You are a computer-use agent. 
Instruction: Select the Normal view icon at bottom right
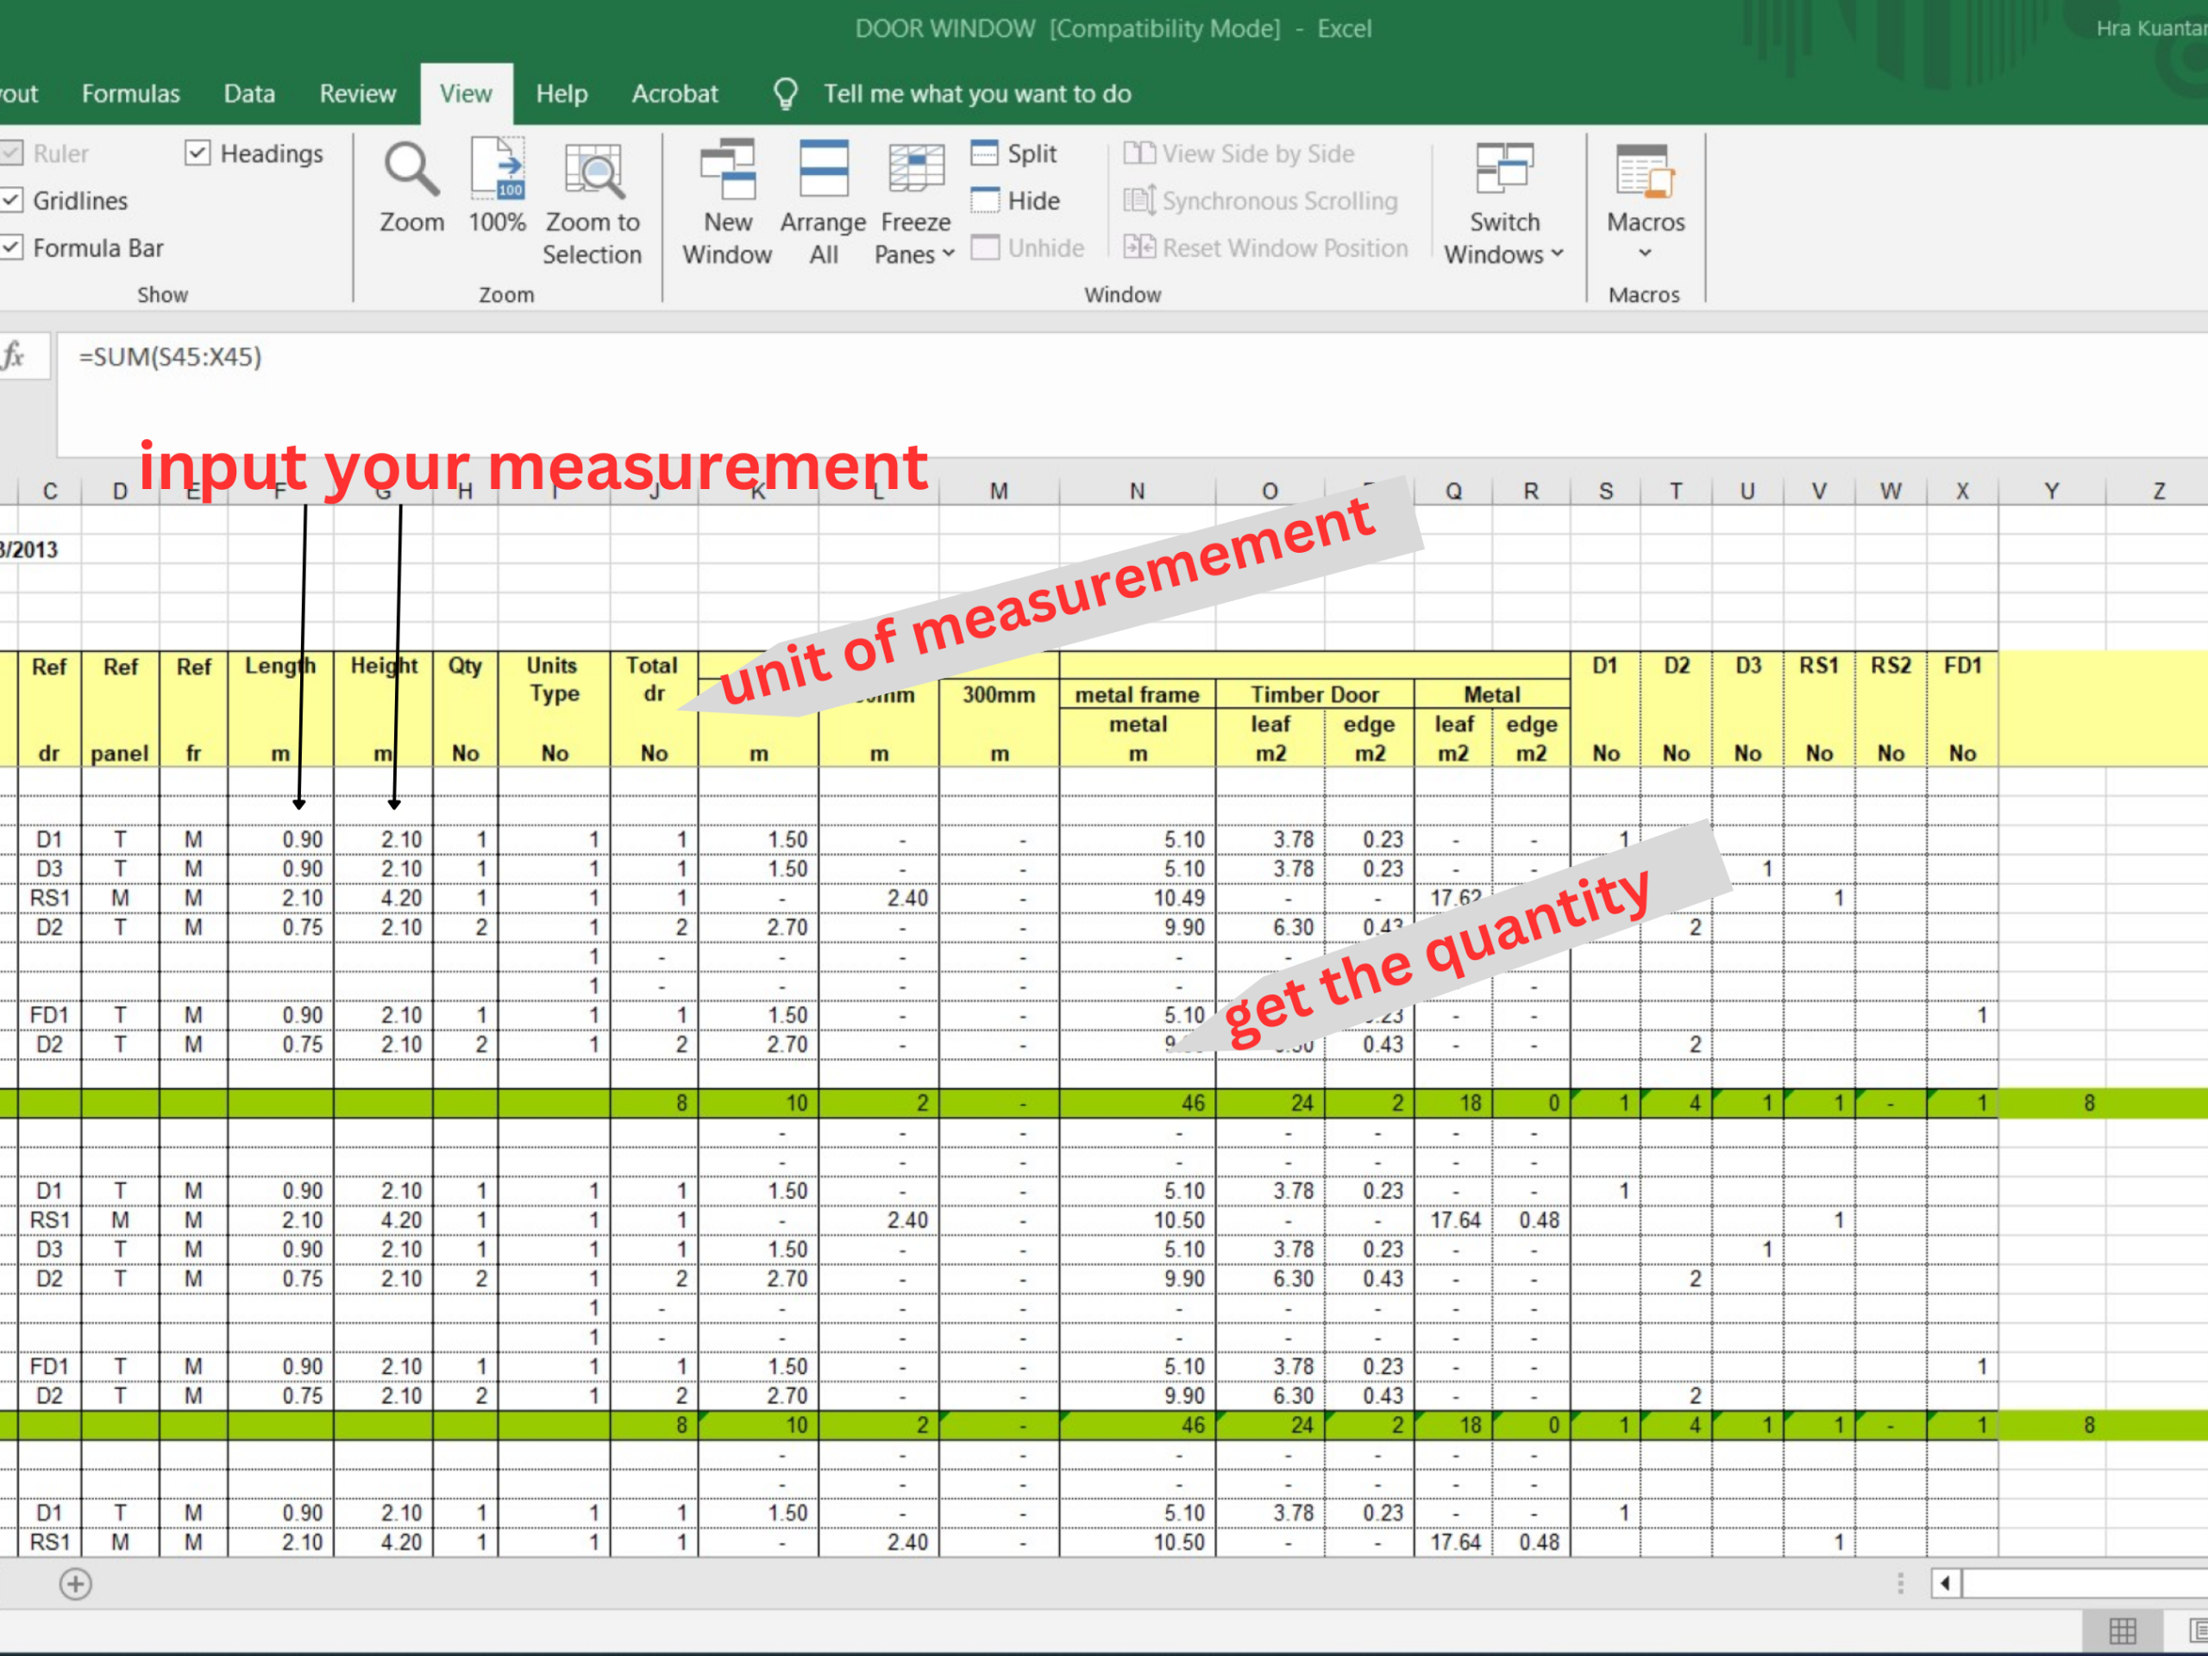[x=2124, y=1631]
